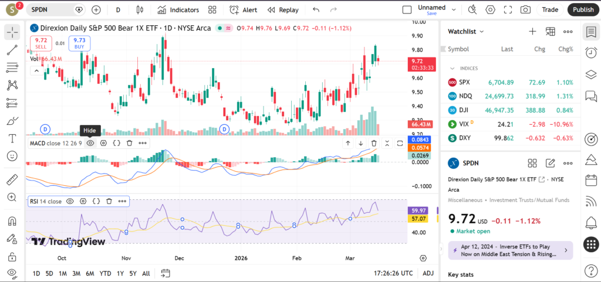601x282 pixels.
Task: Open chart settings hexagon icon
Action: pos(490,10)
